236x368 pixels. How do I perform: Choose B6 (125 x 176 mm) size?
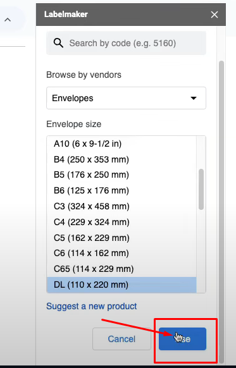click(121, 190)
